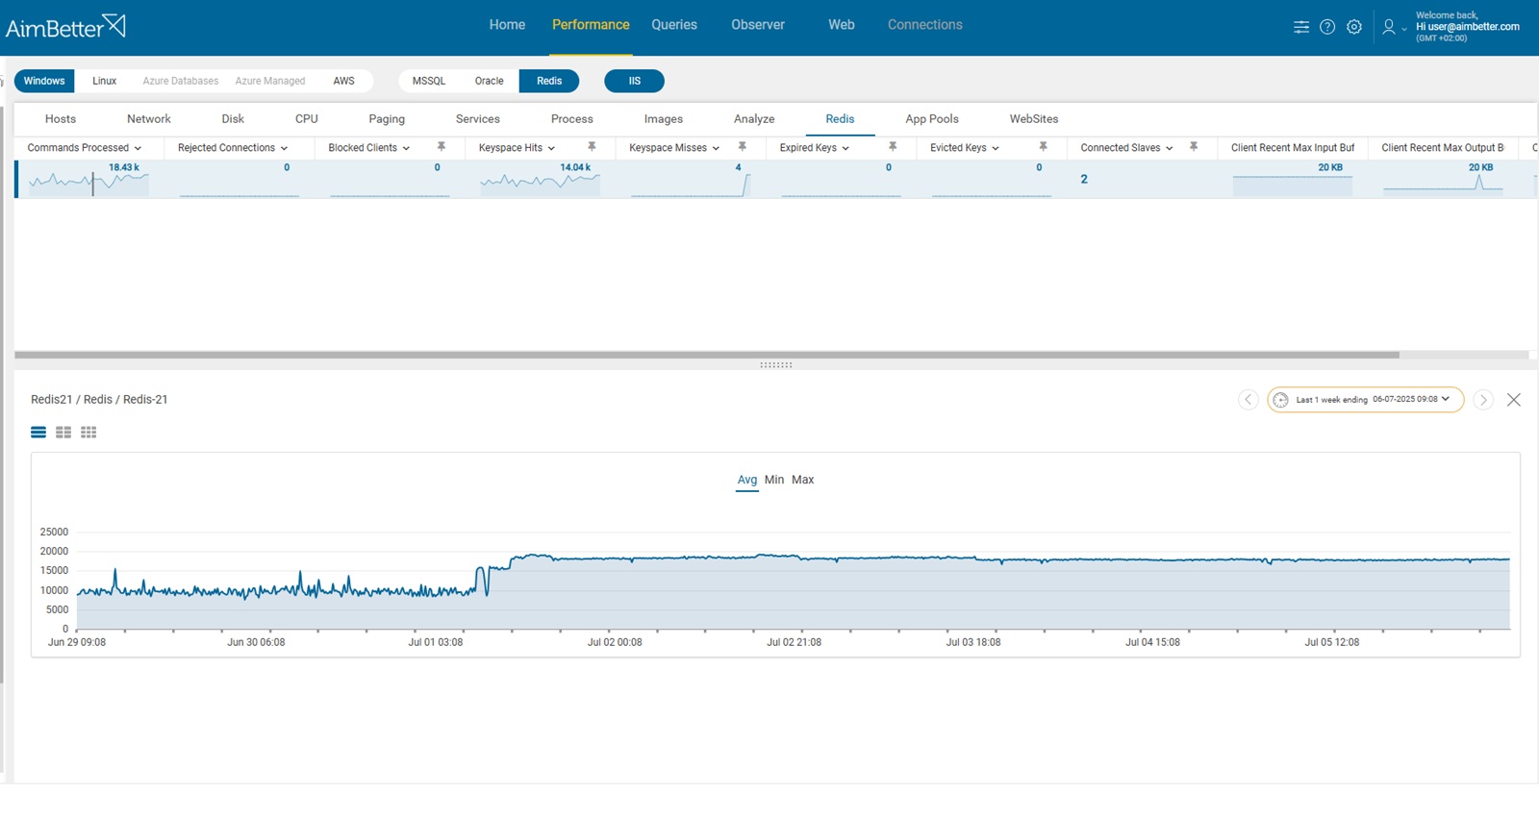Expand Commands Processed column dropdown
Image resolution: width=1539 pixels, height=818 pixels.
[x=138, y=148]
